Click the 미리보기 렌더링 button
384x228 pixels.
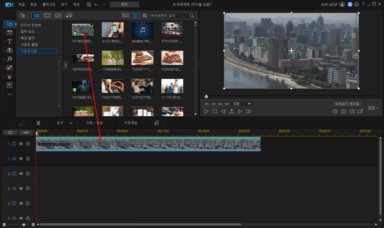347,104
